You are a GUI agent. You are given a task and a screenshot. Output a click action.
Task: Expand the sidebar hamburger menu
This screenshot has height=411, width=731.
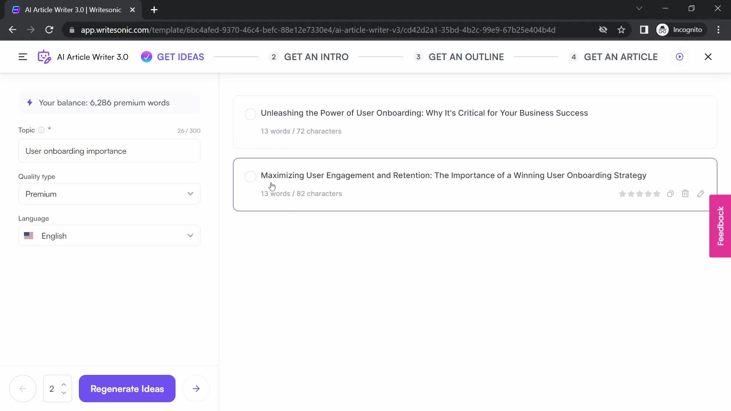pos(22,56)
